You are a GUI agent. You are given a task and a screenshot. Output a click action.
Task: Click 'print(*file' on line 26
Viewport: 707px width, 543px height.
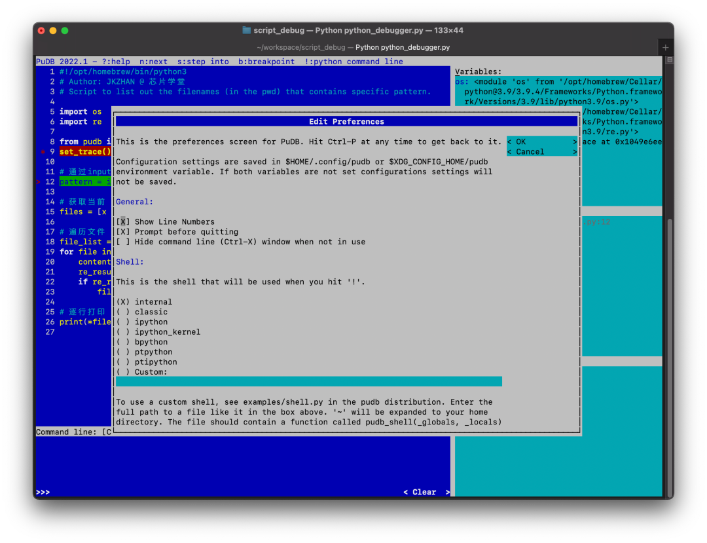point(85,322)
